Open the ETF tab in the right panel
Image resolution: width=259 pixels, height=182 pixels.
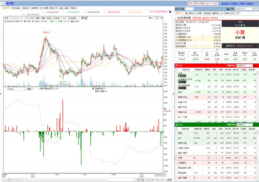click(x=238, y=13)
